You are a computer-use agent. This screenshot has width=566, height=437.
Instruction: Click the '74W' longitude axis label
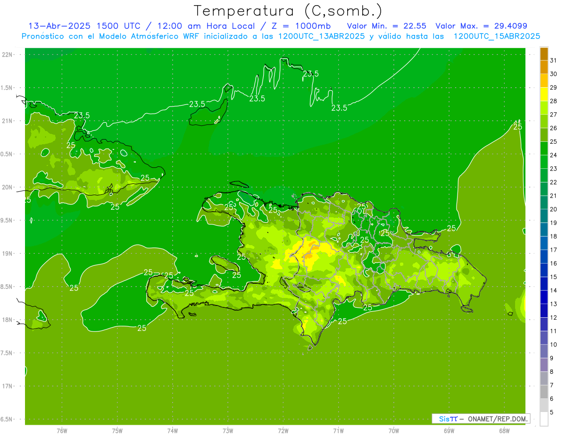pyautogui.click(x=173, y=431)
